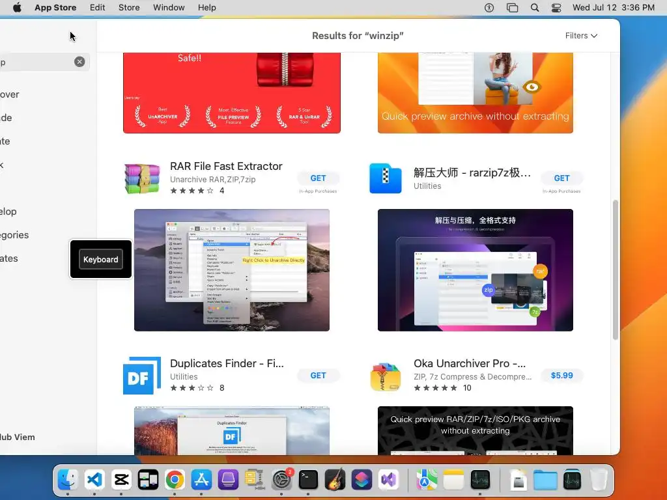The height and width of the screenshot is (500, 667).
Task: Open Visual Studio from the Dock
Action: tap(388, 480)
